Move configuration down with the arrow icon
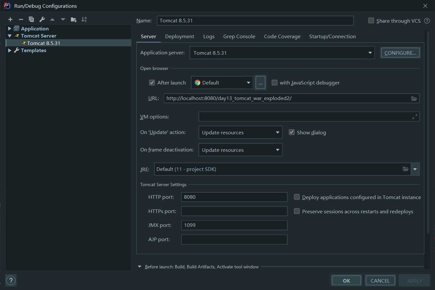435x290 pixels. point(63,19)
